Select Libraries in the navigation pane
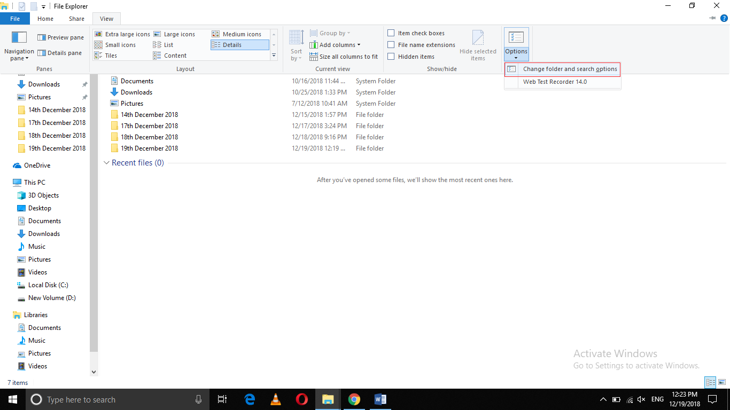The image size is (730, 410). pyautogui.click(x=36, y=315)
